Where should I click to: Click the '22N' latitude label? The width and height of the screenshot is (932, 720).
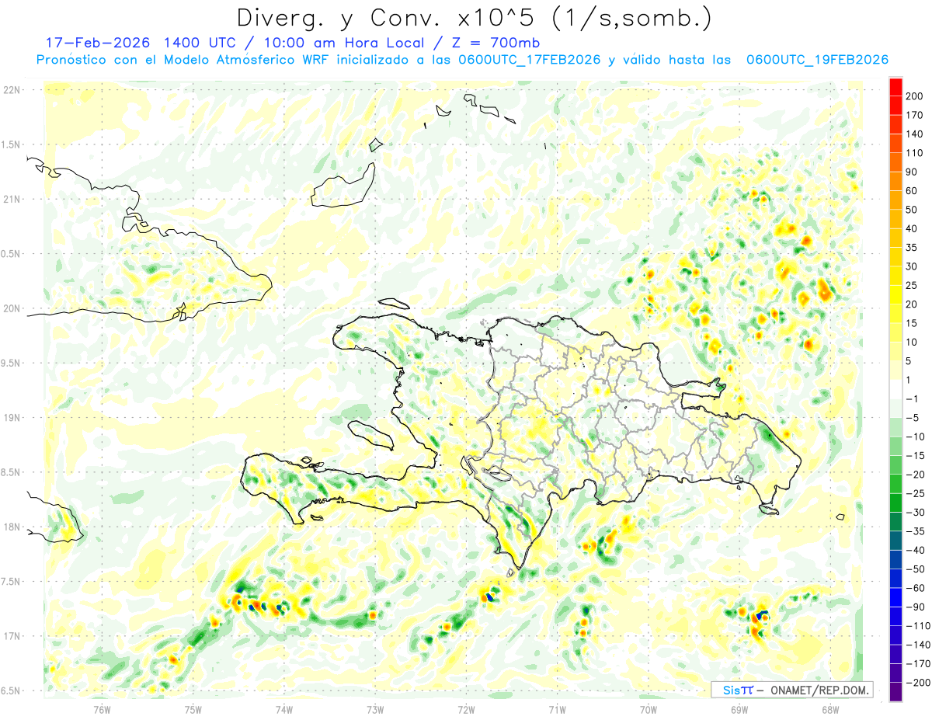[12, 90]
